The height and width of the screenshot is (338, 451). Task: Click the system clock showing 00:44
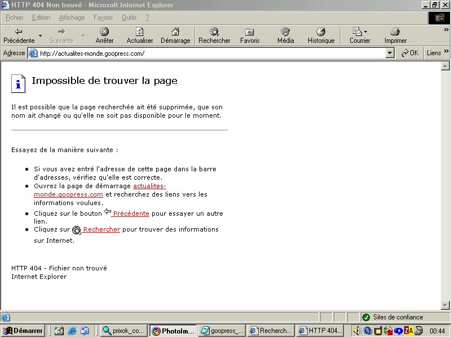click(x=437, y=331)
